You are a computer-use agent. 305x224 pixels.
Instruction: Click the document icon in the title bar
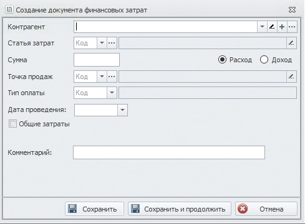coord(9,9)
